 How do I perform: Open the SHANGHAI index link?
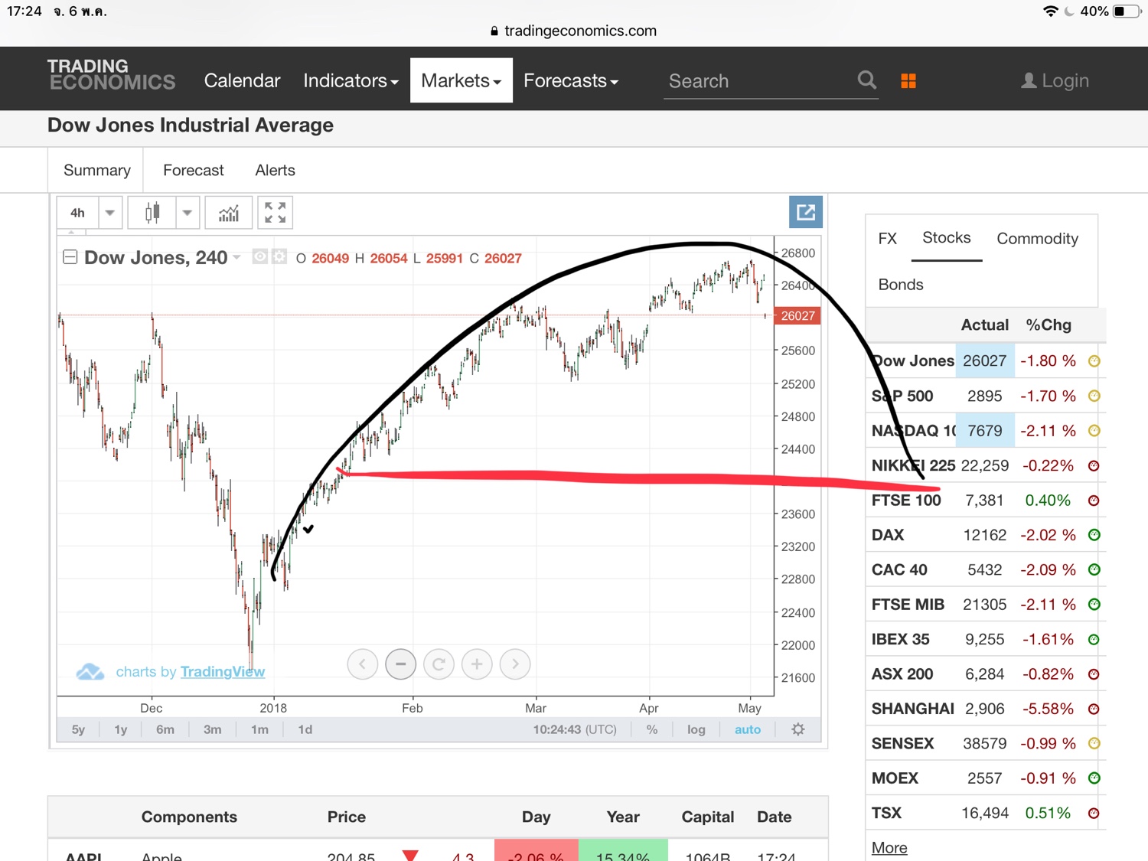913,709
